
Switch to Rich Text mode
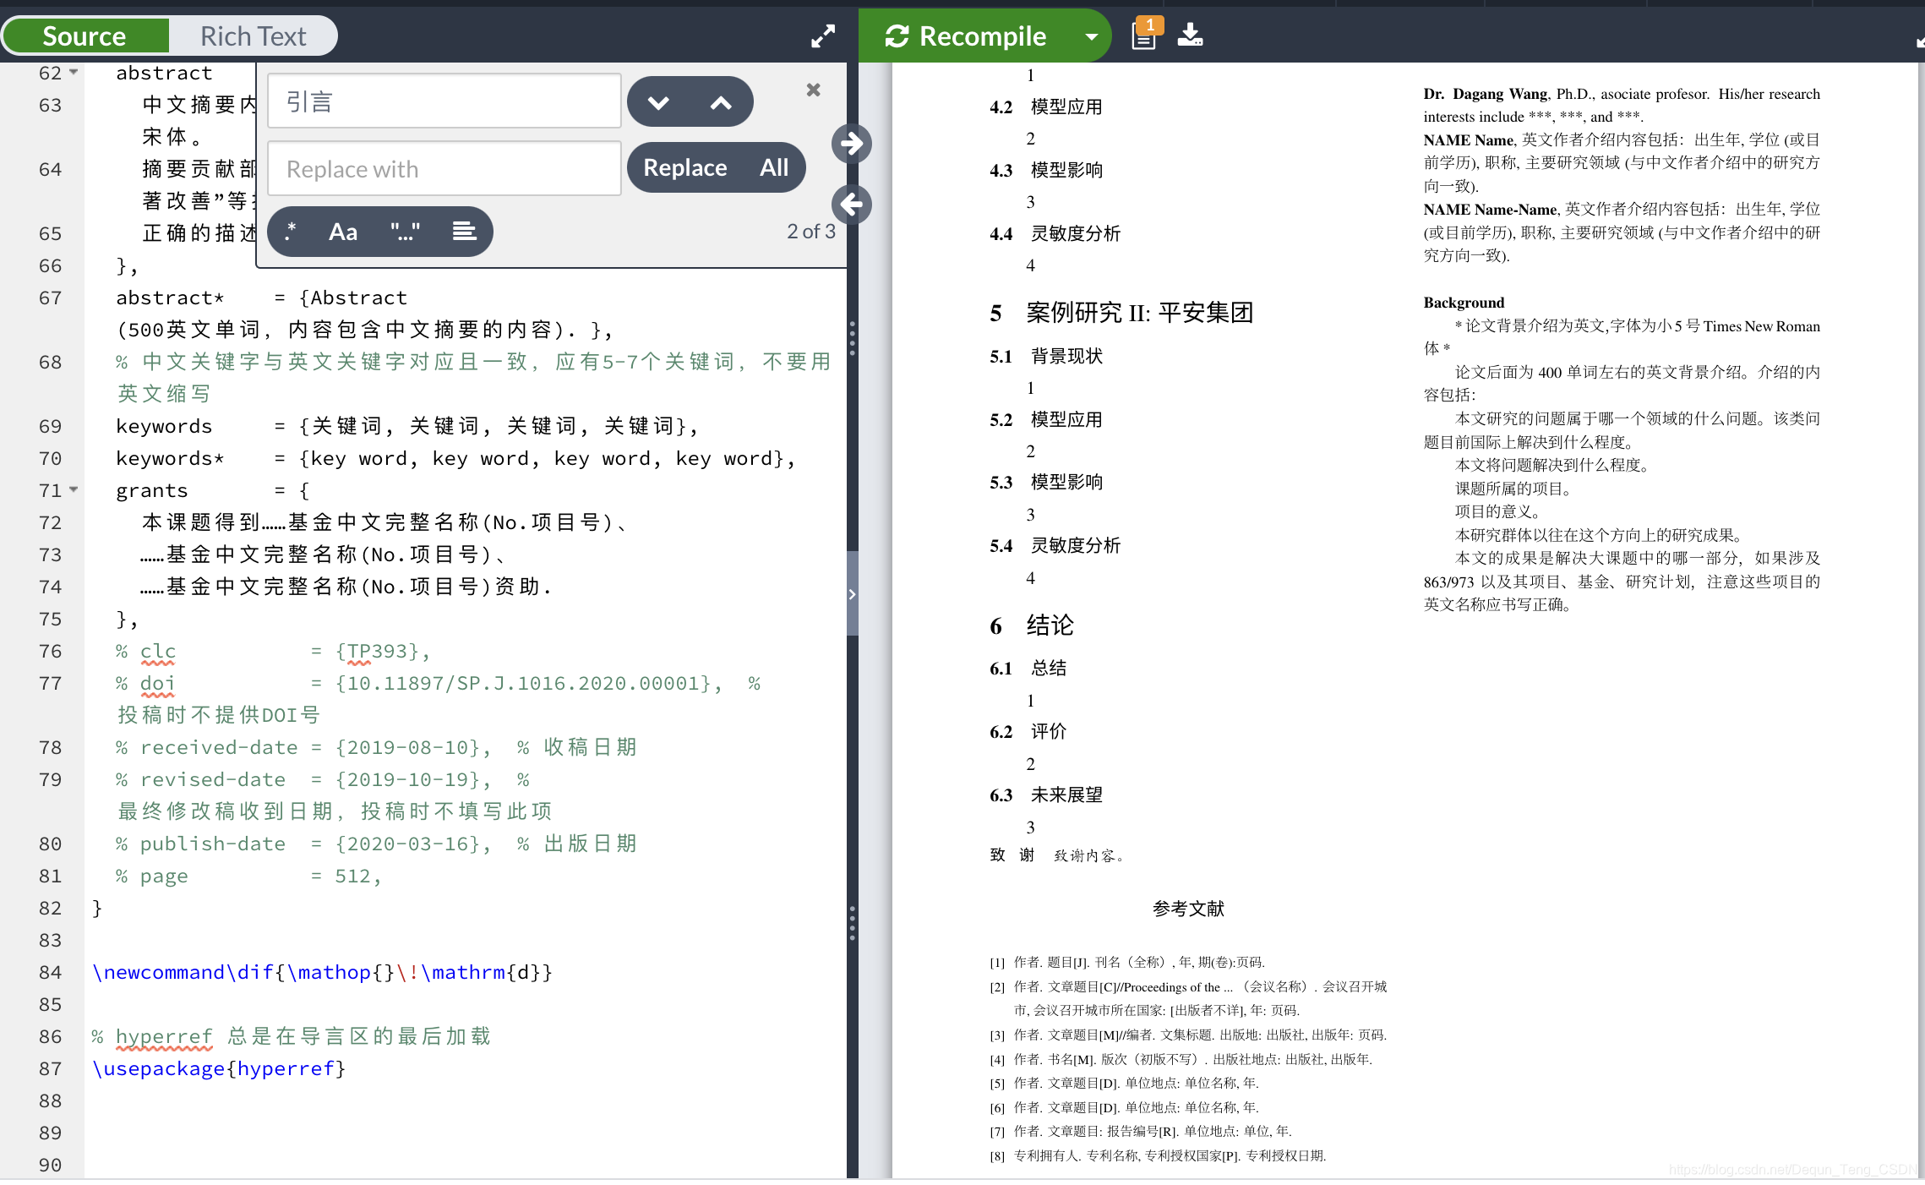click(254, 36)
